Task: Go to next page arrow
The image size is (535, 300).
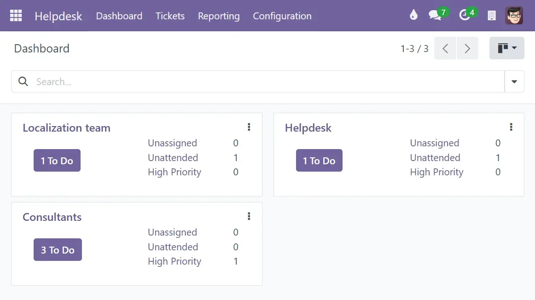Action: (467, 48)
